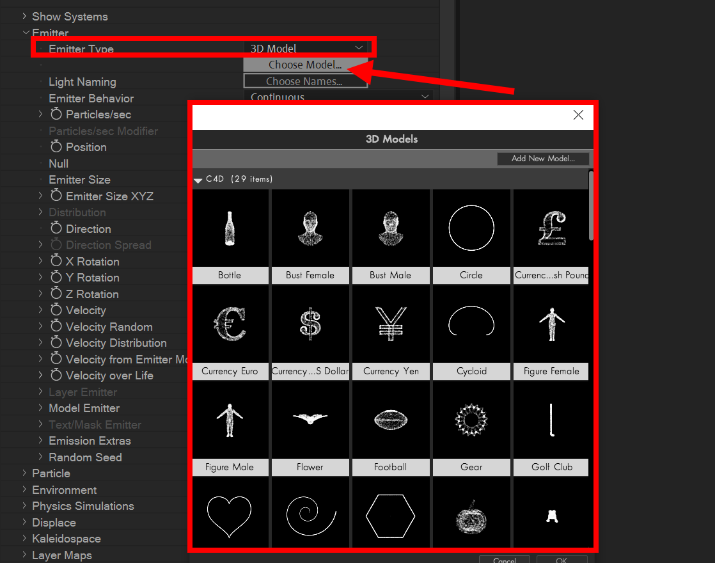Screen dimensions: 715x563
Task: Toggle the Particles/sec stopwatch icon
Action: (x=56, y=113)
